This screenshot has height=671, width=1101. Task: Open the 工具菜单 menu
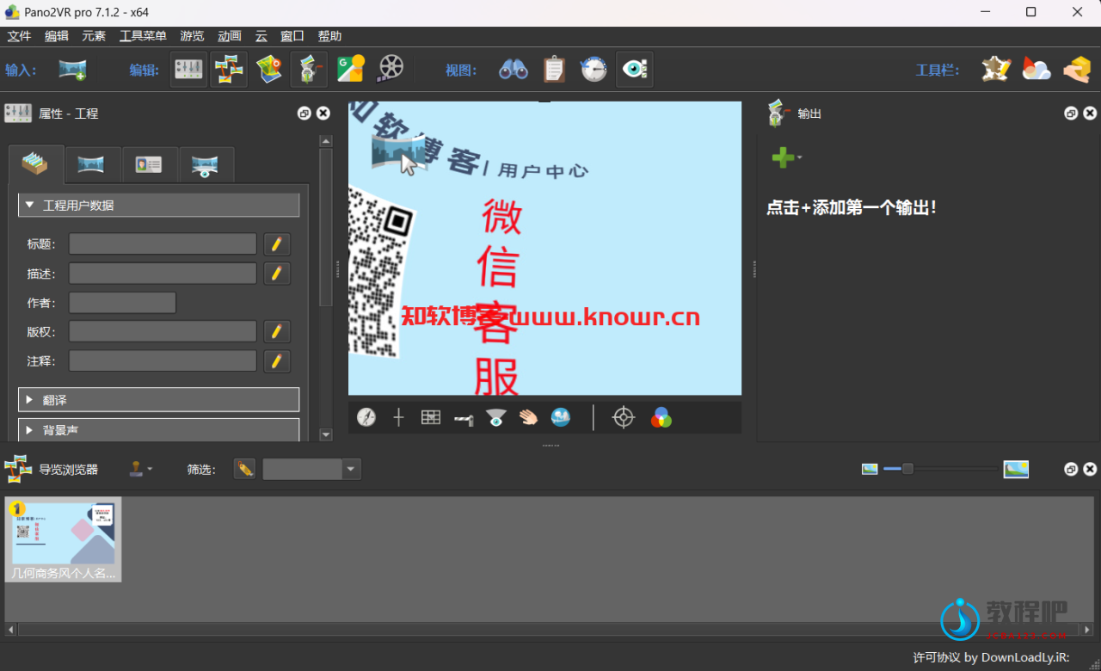click(143, 36)
